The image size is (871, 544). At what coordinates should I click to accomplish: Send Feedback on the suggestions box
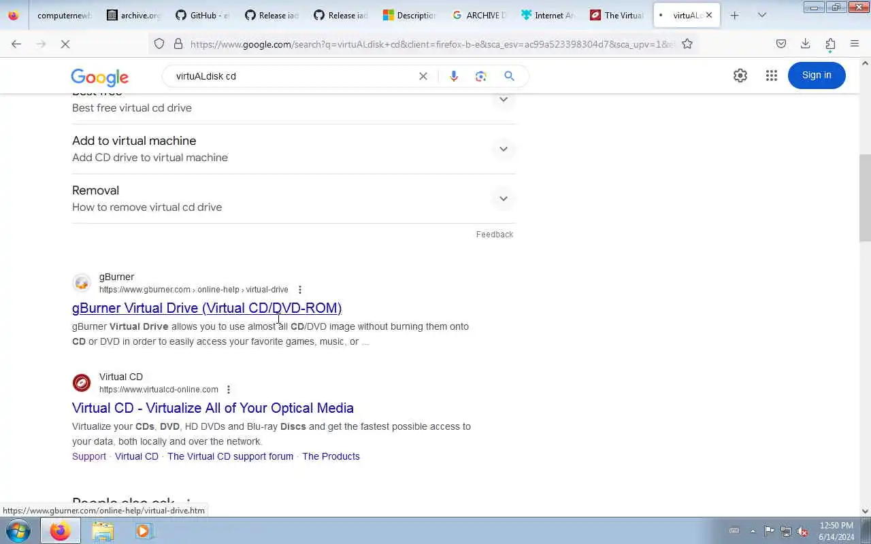coord(495,234)
